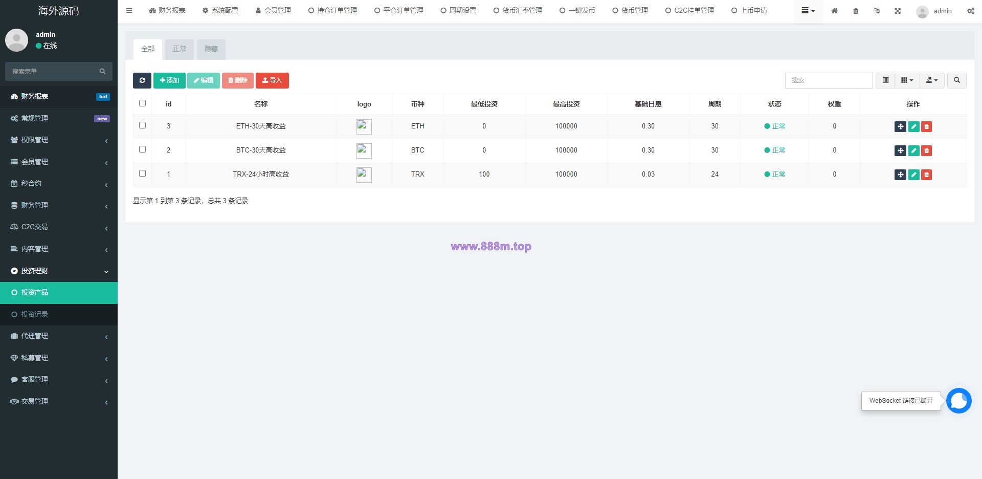This screenshot has width=982, height=479.
Task: Switch to the 正常 tab
Action: pos(180,49)
